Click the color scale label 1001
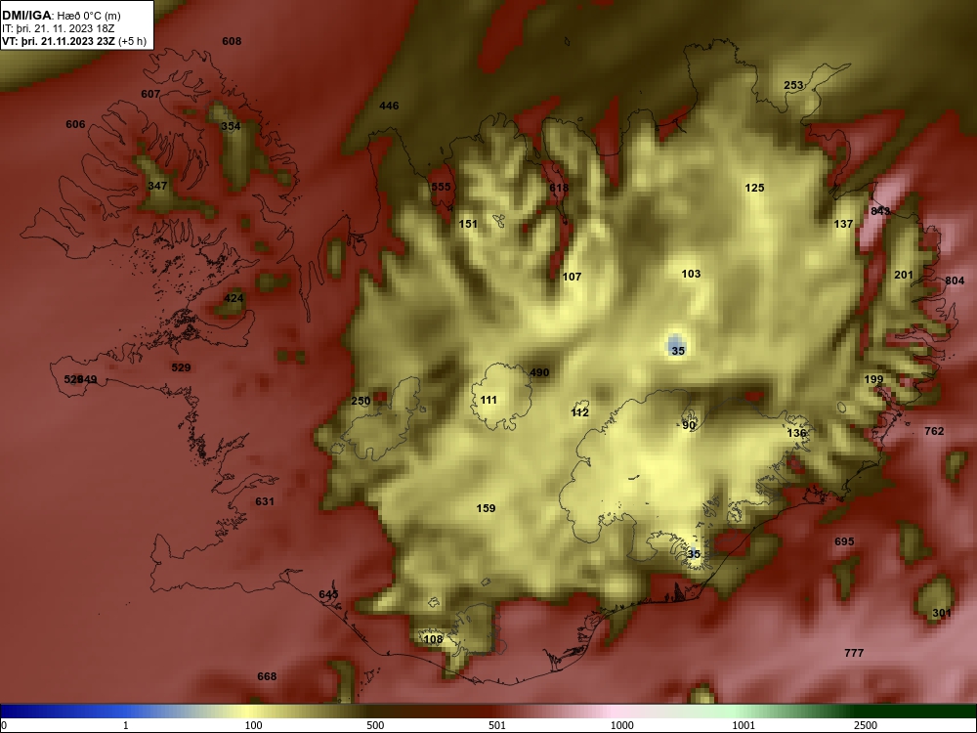This screenshot has width=977, height=733. [743, 725]
